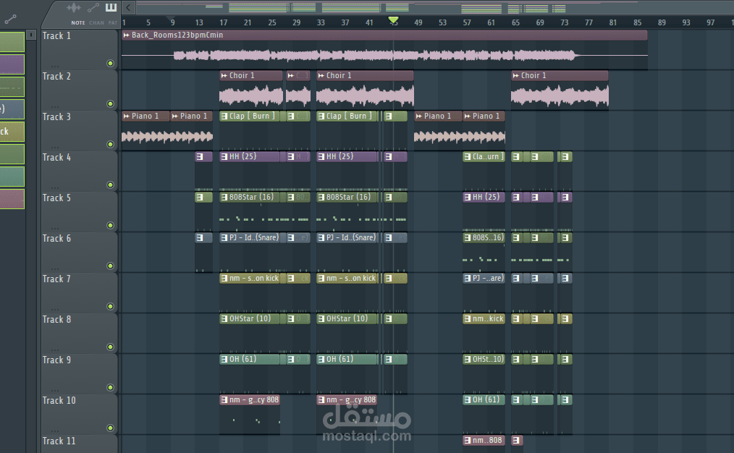Select the 8085..16) pattern on Track 6
The image size is (734, 453).
(484, 238)
